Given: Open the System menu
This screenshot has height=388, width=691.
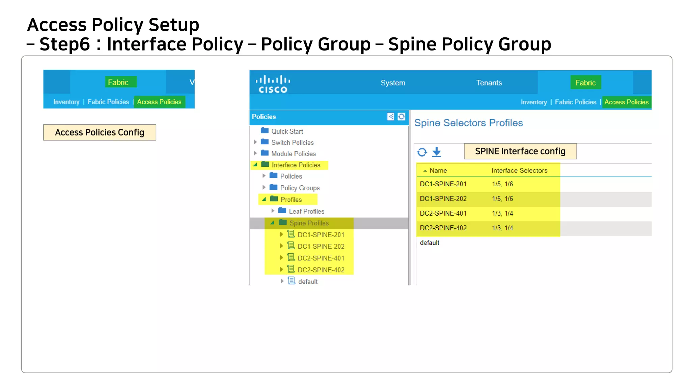Looking at the screenshot, I should 392,83.
